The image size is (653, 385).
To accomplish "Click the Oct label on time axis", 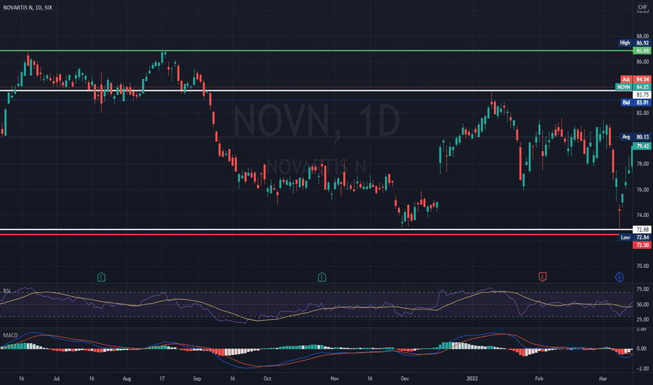I will coord(268,379).
